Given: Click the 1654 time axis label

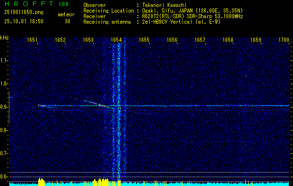Looking at the screenshot, I should point(116,40).
